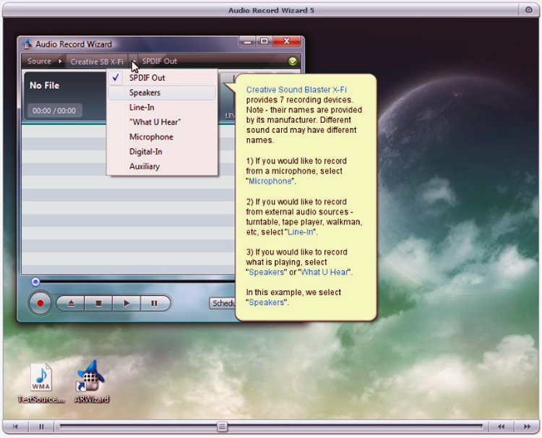Select Speakers from the source menu

(x=162, y=93)
